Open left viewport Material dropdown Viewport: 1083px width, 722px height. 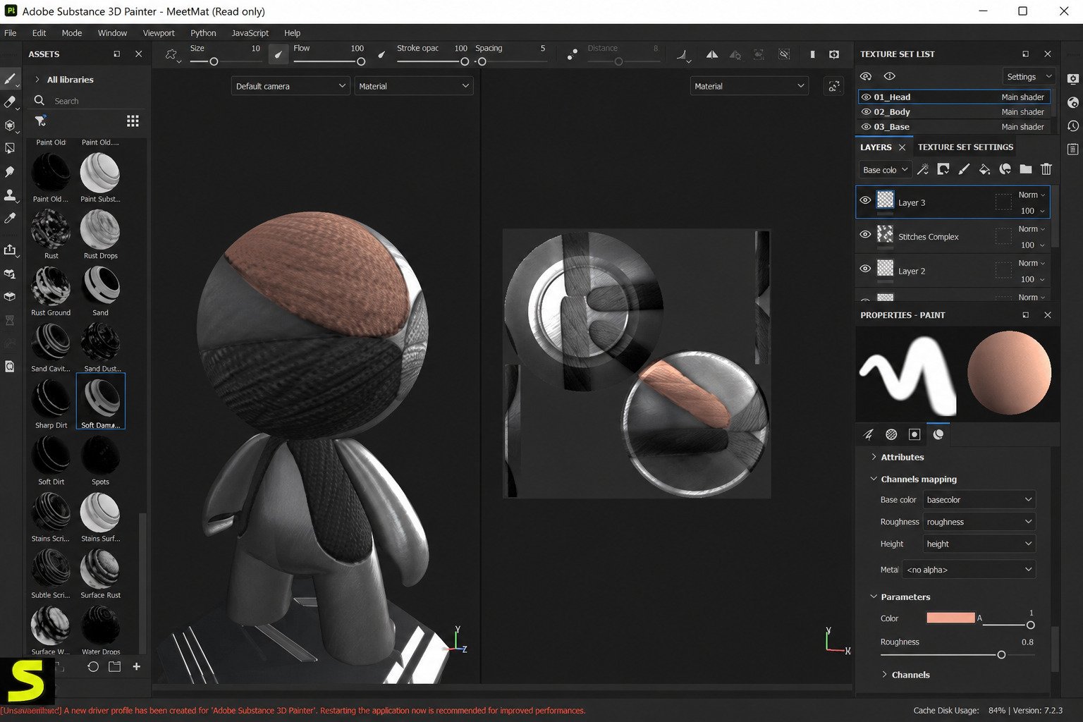[413, 86]
